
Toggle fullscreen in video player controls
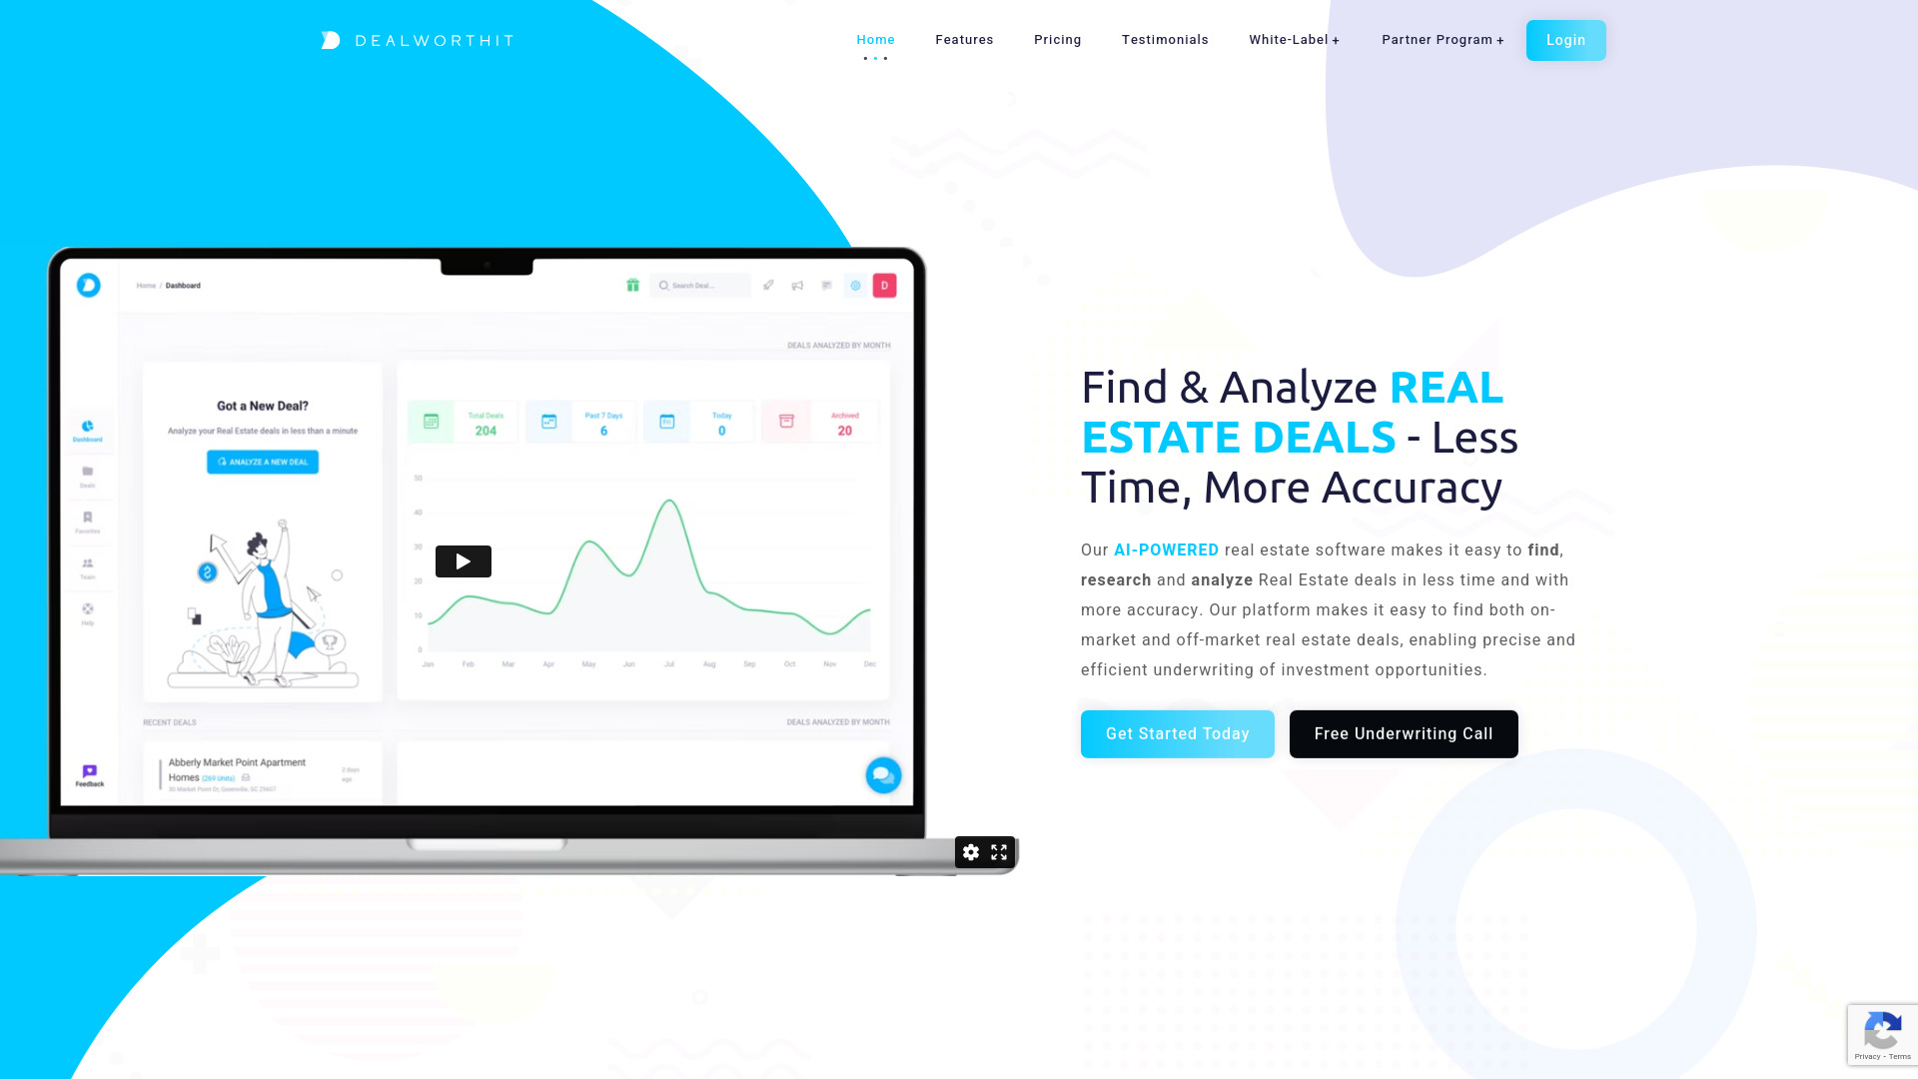coord(999,852)
